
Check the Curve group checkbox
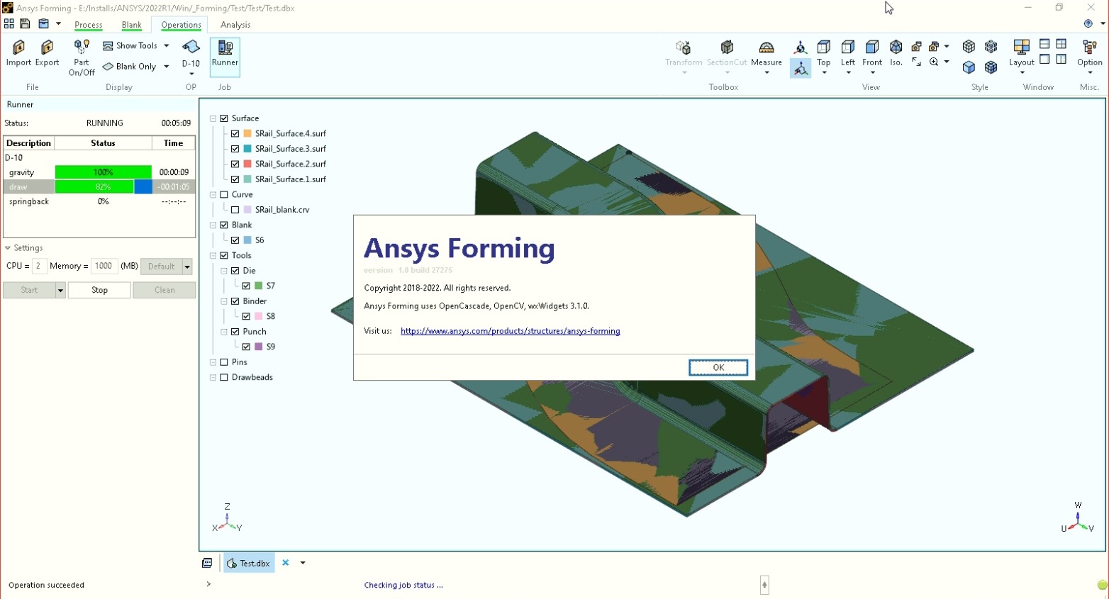(x=224, y=194)
